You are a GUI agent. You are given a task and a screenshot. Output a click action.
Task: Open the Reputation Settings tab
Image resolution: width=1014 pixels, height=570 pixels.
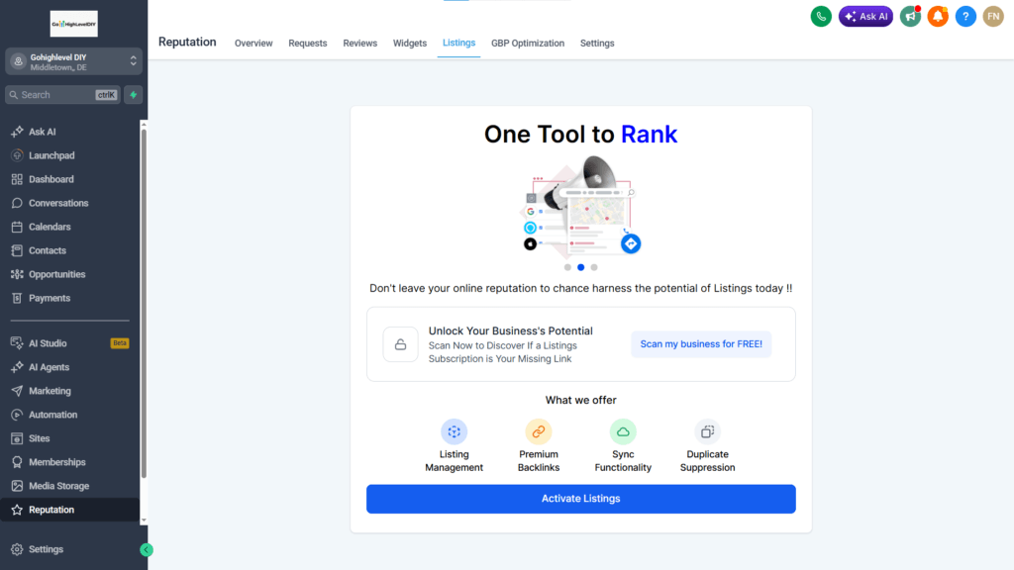[597, 44]
